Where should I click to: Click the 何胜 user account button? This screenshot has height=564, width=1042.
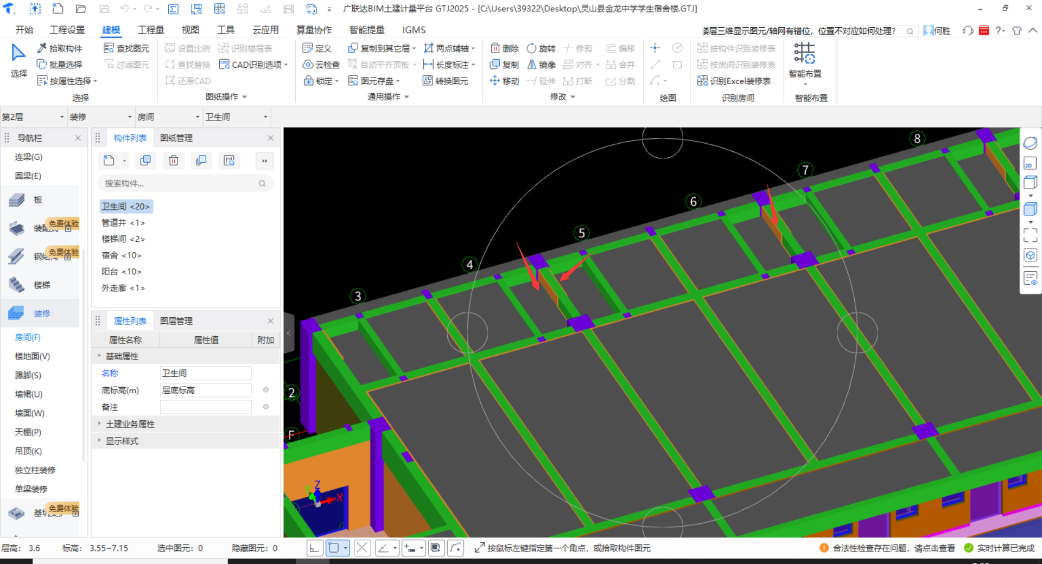pyautogui.click(x=937, y=30)
